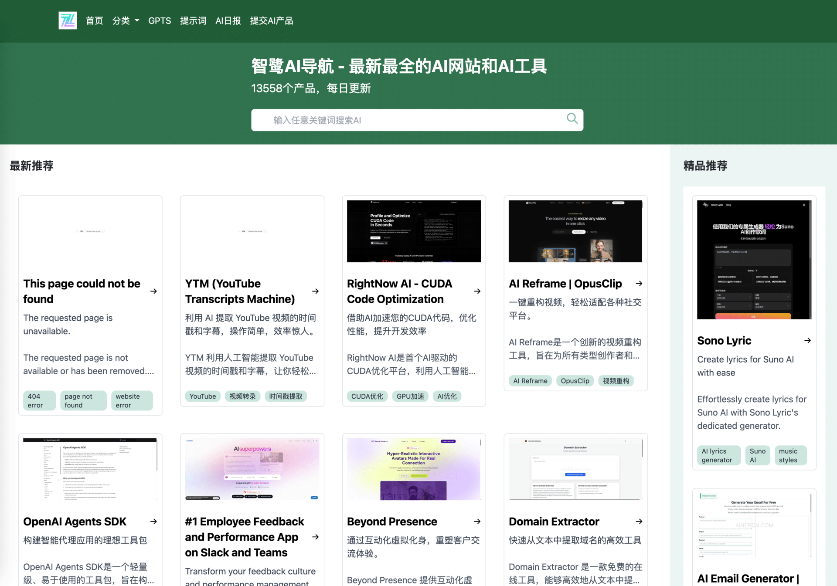Click the 404 error tag
Screen dimensions: 837x586
pos(39,400)
